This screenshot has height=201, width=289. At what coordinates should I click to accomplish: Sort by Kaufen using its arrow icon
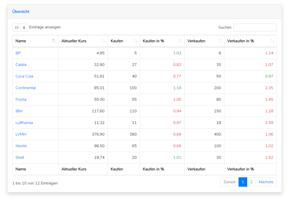pos(135,41)
